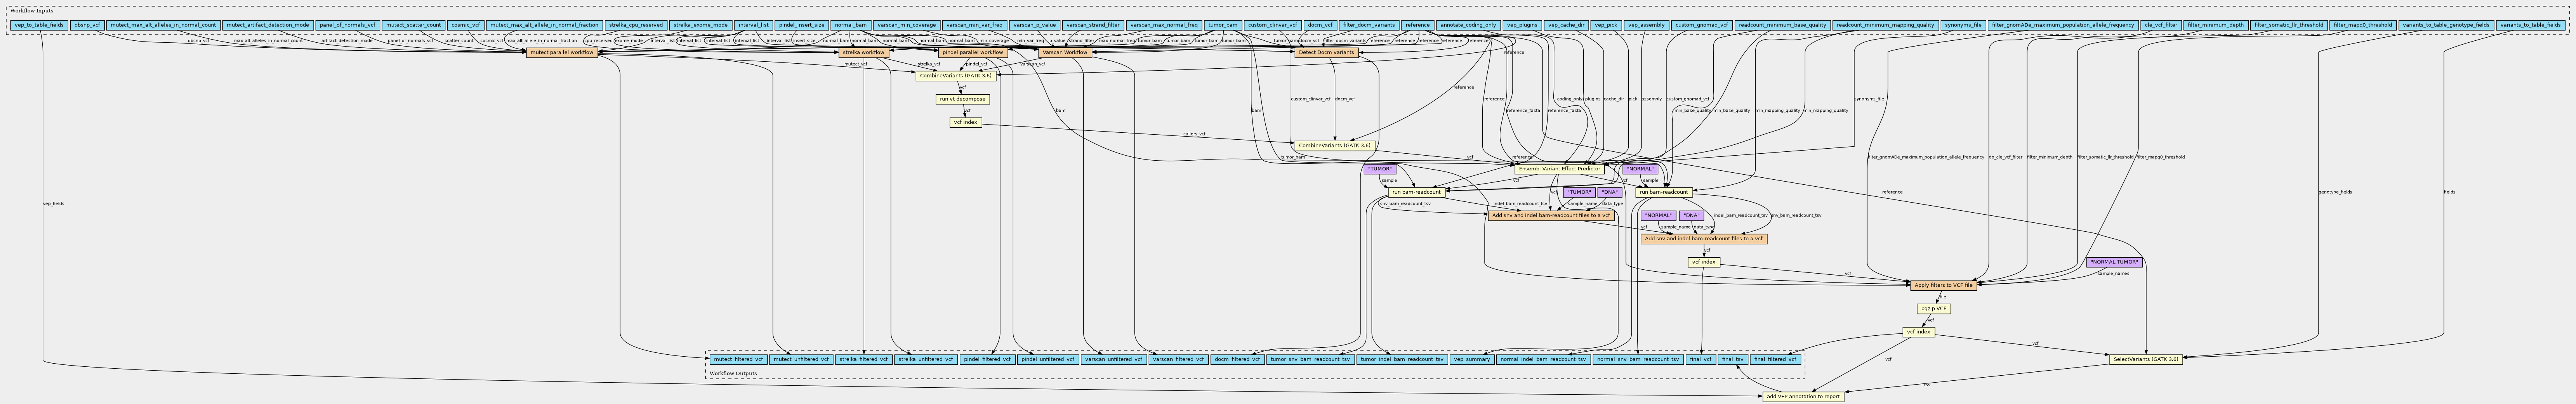Select the panel_of_normals_vcf input node
Screen dimensions: 2576x404
click(348, 24)
